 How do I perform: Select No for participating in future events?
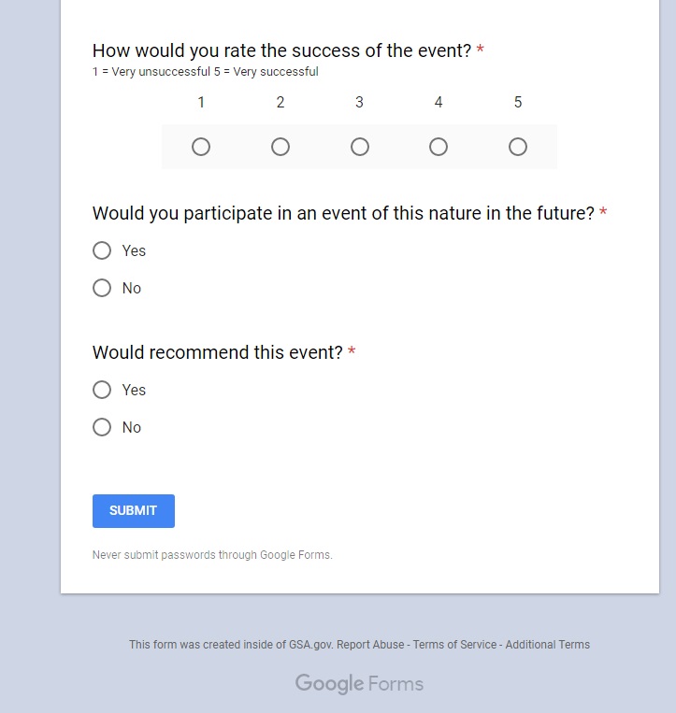[x=102, y=288]
